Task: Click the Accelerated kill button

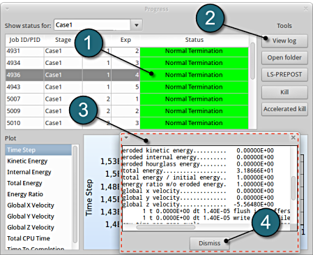Action: tap(284, 109)
